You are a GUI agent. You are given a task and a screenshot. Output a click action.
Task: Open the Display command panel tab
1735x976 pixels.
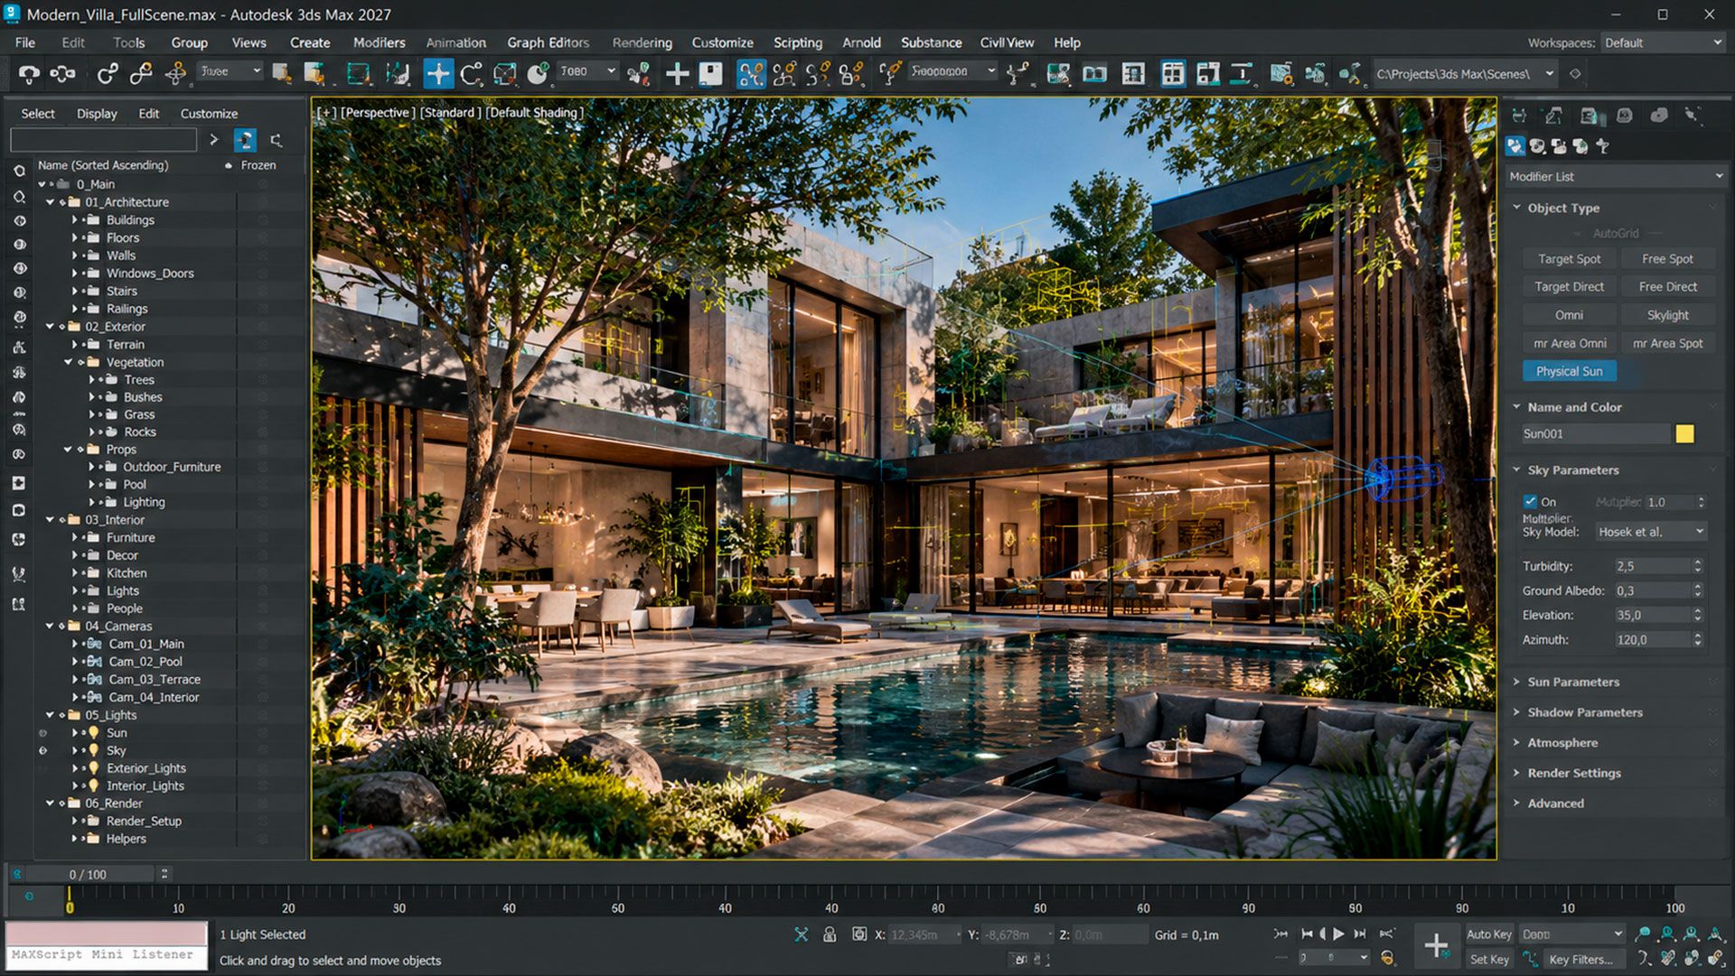1659,115
